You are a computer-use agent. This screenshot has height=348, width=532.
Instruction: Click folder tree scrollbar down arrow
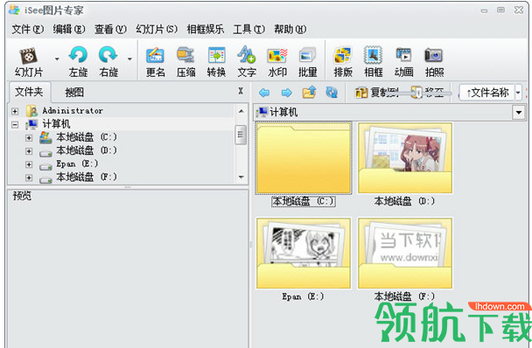241,177
